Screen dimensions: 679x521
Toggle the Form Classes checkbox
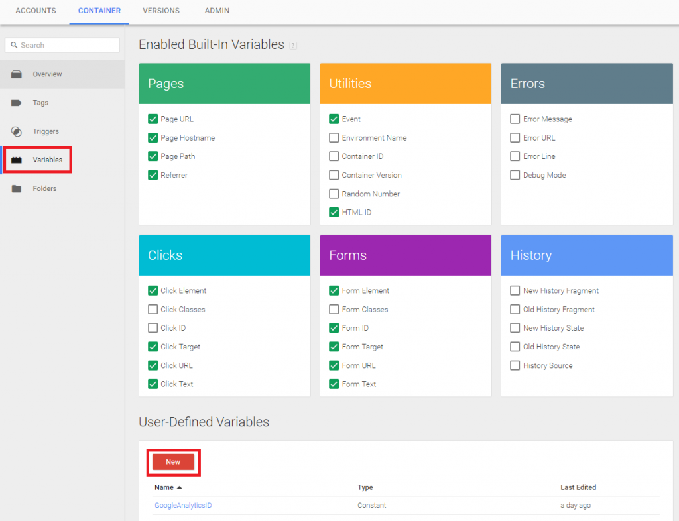334,310
